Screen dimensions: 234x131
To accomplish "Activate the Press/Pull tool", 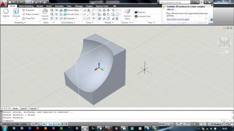I will point(29,19).
